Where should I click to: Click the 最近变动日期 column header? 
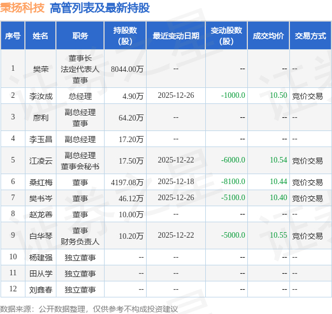pos(176,35)
